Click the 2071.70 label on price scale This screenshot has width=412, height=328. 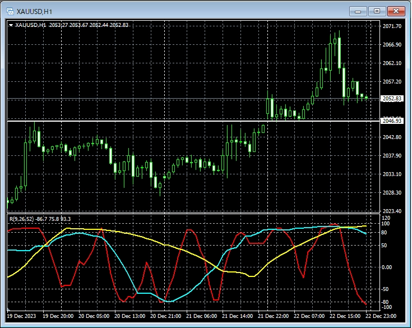392,26
